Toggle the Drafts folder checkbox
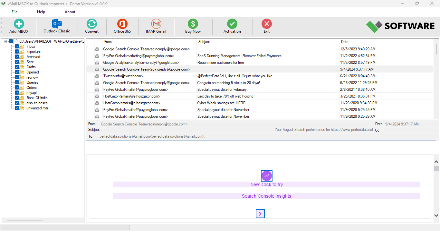 tap(17, 67)
